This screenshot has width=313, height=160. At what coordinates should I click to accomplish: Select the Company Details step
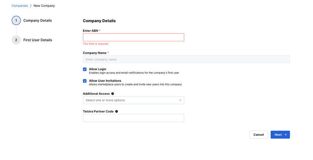tap(38, 20)
